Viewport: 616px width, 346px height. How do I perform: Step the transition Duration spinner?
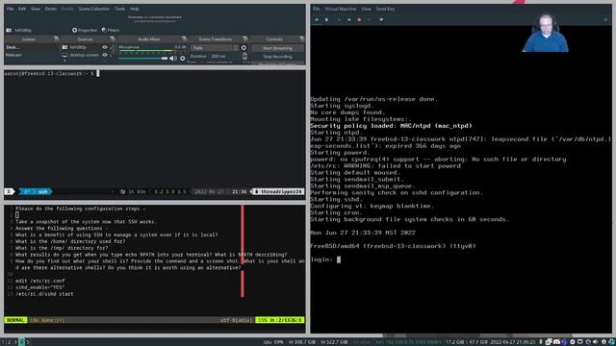[244, 57]
